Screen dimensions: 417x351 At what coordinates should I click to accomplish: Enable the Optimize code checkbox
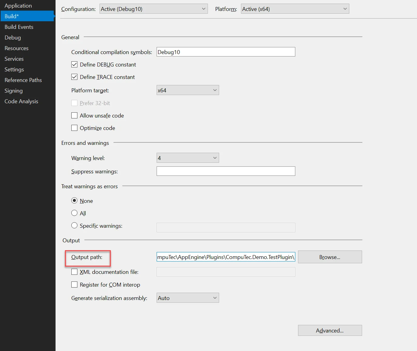74,128
